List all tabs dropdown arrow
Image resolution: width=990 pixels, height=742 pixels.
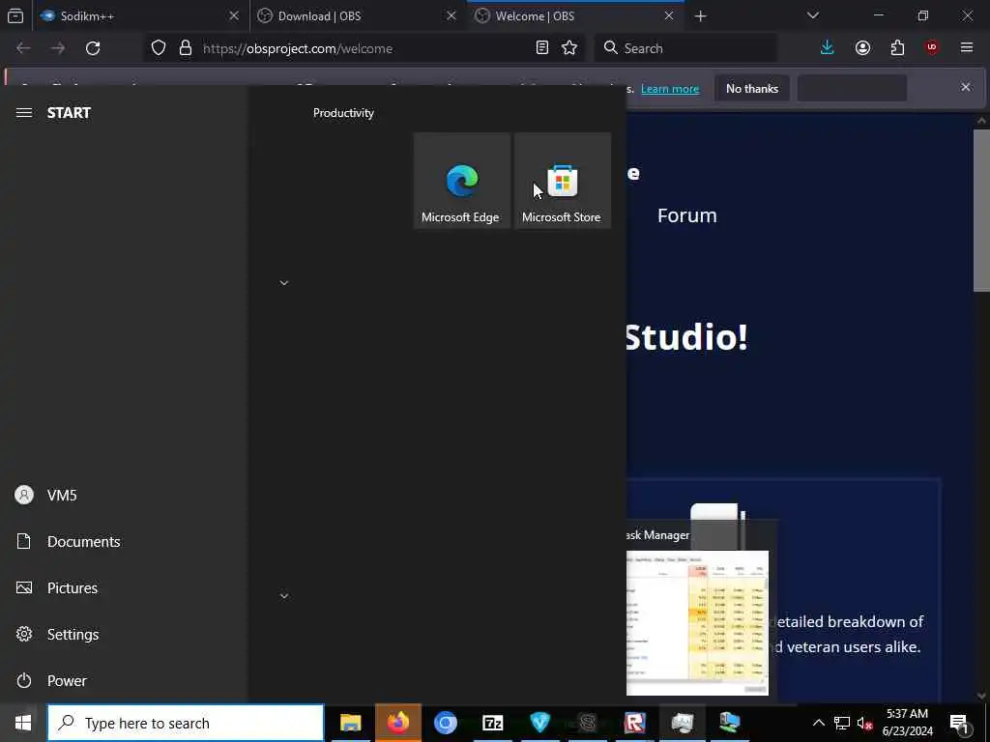coord(812,15)
